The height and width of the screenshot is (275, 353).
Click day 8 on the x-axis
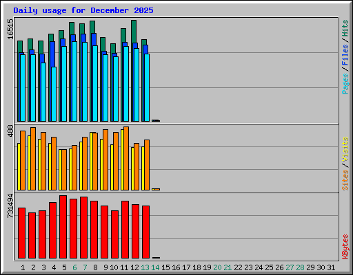click(x=95, y=267)
